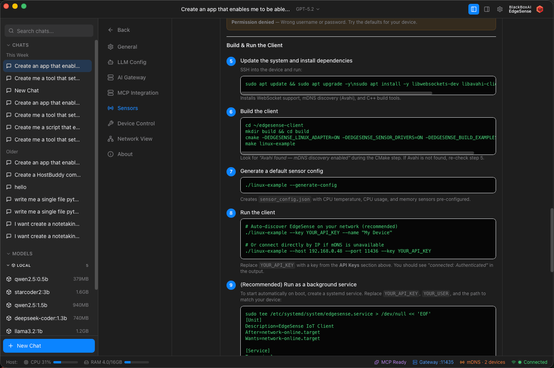Viewport: 554px width, 368px height.
Task: Open the Network View icon
Action: (x=110, y=139)
